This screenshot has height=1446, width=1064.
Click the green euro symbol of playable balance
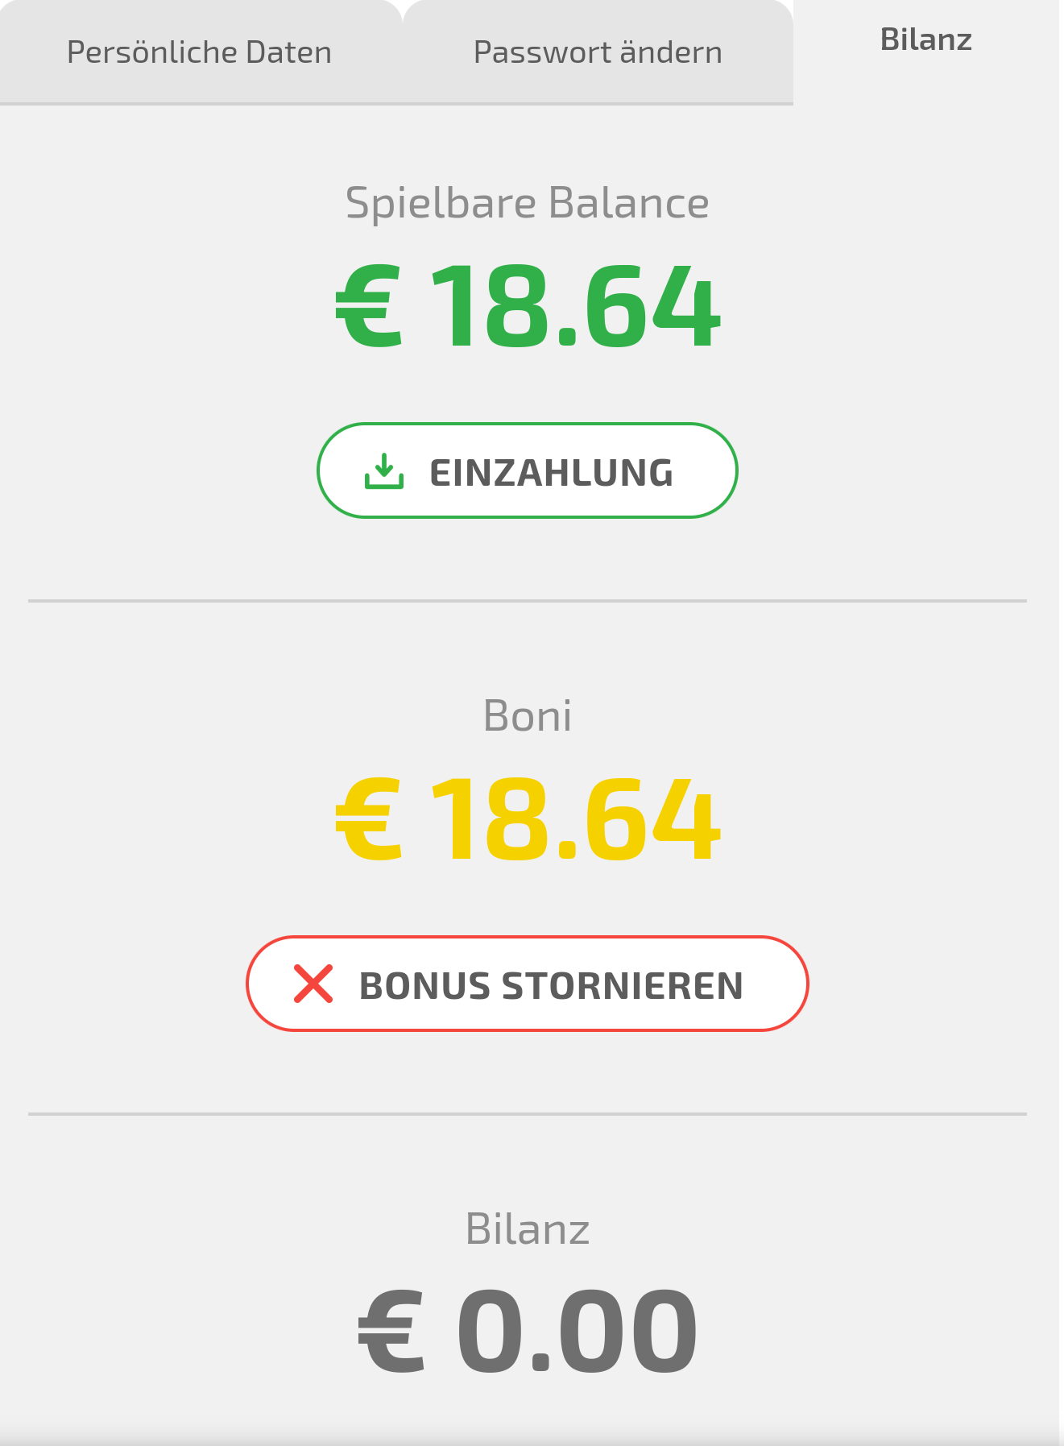(x=369, y=307)
